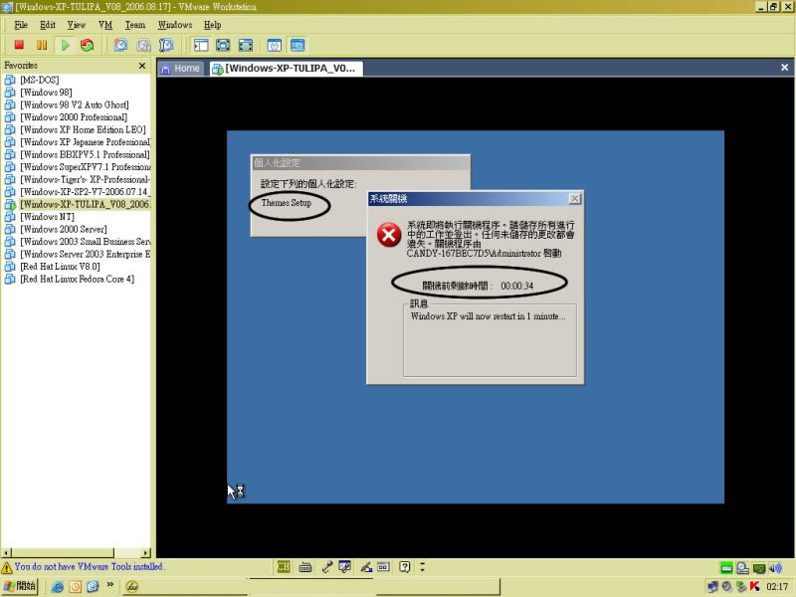This screenshot has width=796, height=597.
Task: Activate quick switch mode icon
Action: point(246,45)
